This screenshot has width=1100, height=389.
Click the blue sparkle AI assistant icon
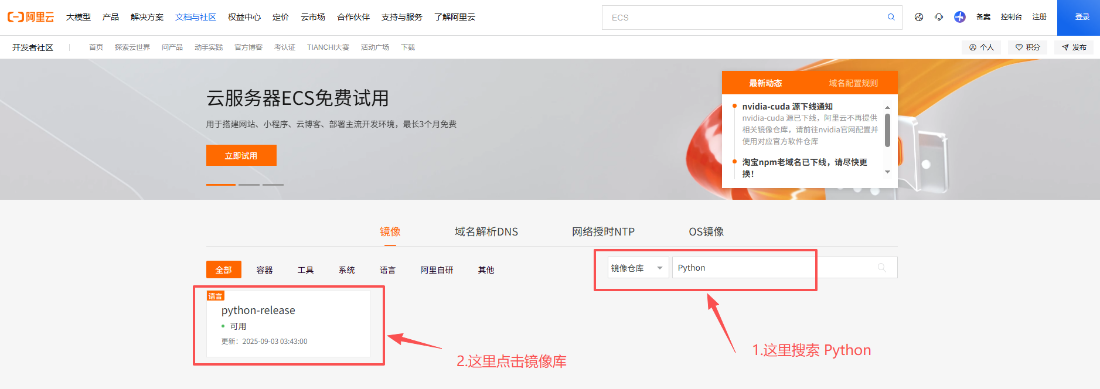click(x=959, y=17)
